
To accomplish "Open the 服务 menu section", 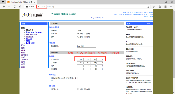I will pos(23,48).
